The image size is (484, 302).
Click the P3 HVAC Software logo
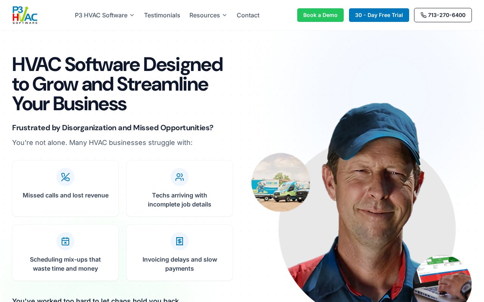25,15
